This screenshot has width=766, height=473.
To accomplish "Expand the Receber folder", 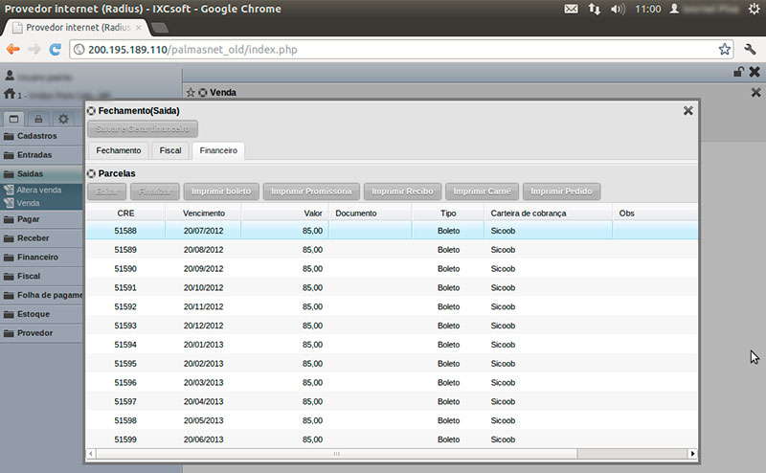I will point(41,238).
